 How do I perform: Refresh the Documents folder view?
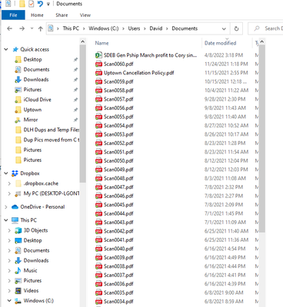(236, 28)
